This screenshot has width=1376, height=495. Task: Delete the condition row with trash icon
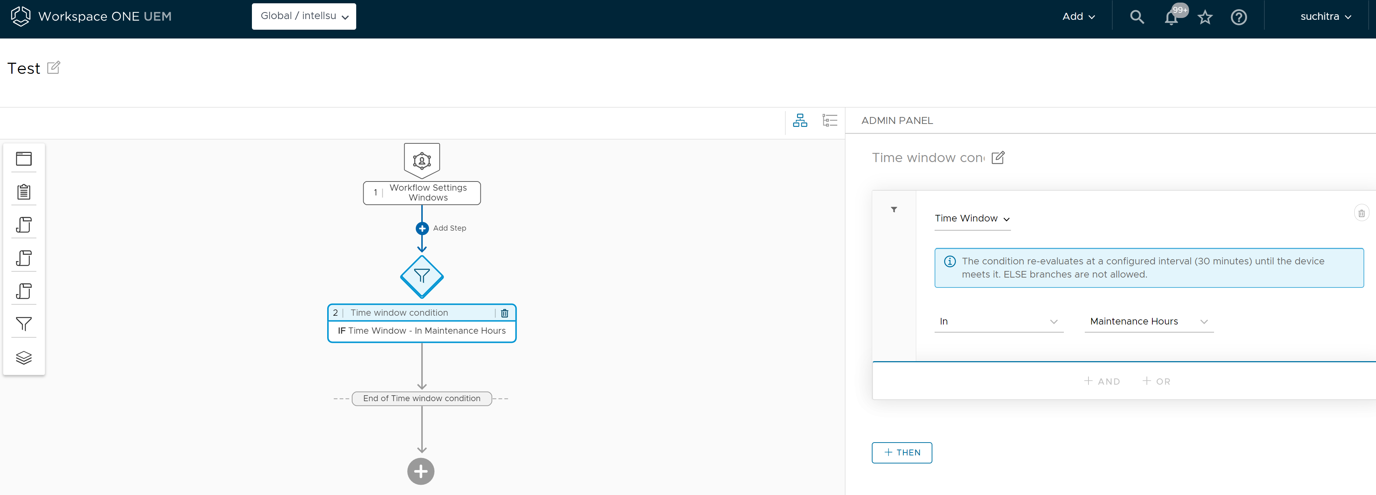coord(1361,213)
